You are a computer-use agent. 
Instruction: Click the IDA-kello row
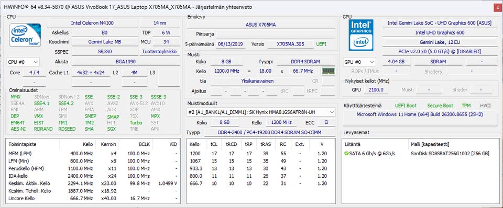pyautogui.click(x=93, y=176)
